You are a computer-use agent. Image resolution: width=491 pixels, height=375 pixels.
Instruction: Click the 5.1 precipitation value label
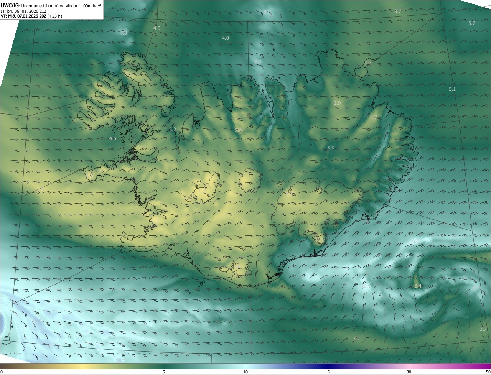[x=452, y=89]
